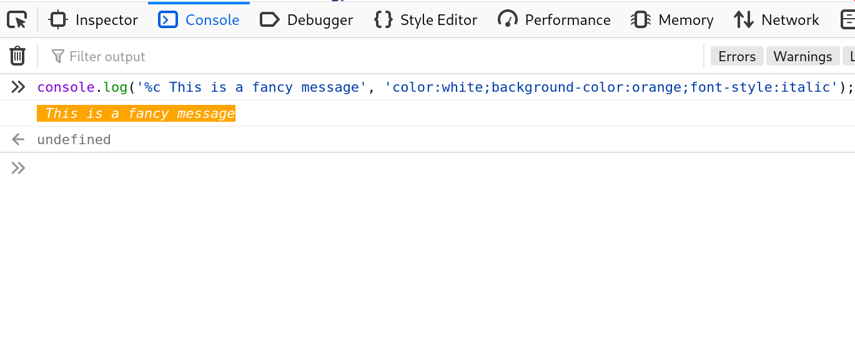Activate the element picker tool

pos(17,20)
